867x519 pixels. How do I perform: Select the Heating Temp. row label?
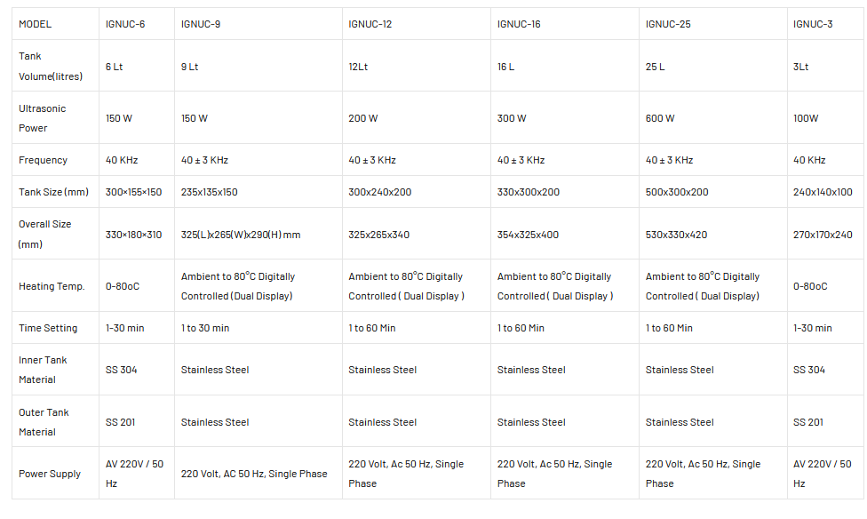[x=52, y=286]
